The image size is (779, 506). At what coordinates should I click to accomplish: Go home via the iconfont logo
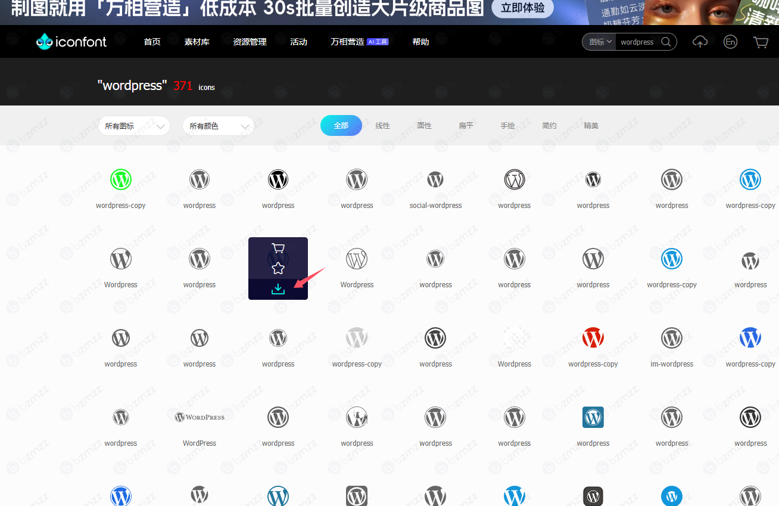tap(71, 42)
